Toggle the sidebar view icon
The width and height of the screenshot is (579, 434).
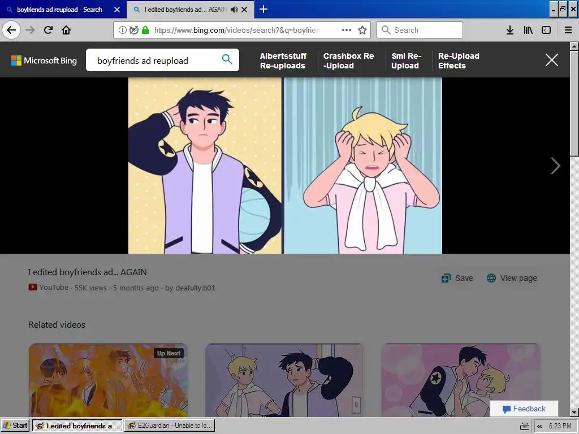[x=546, y=30]
